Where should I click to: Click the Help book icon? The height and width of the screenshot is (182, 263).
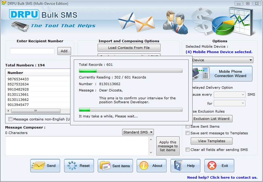[178, 166]
